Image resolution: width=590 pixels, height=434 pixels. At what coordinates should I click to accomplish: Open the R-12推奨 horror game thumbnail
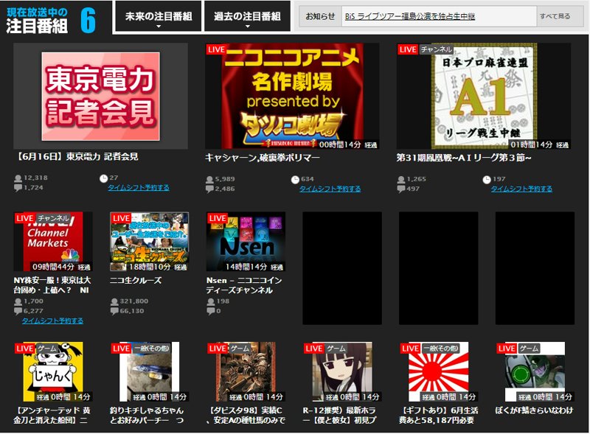pyautogui.click(x=342, y=371)
